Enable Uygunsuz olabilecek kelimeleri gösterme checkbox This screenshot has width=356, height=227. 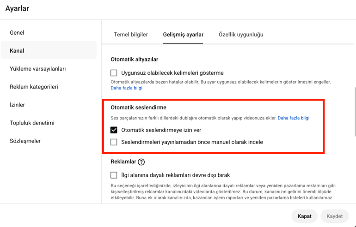(114, 73)
